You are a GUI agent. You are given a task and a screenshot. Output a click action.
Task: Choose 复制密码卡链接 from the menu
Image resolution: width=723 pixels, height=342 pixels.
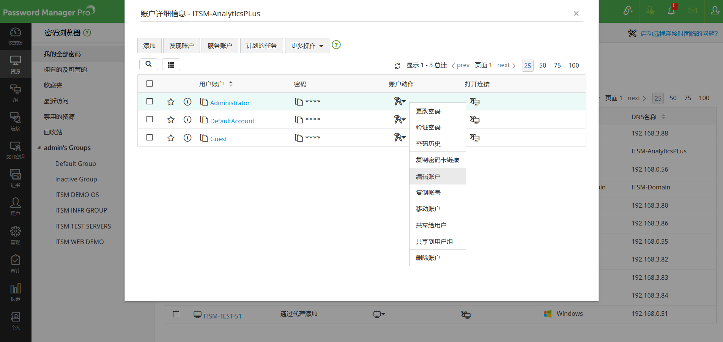(x=438, y=160)
